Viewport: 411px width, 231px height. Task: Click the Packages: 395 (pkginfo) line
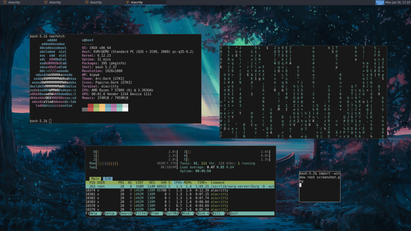tap(104, 63)
